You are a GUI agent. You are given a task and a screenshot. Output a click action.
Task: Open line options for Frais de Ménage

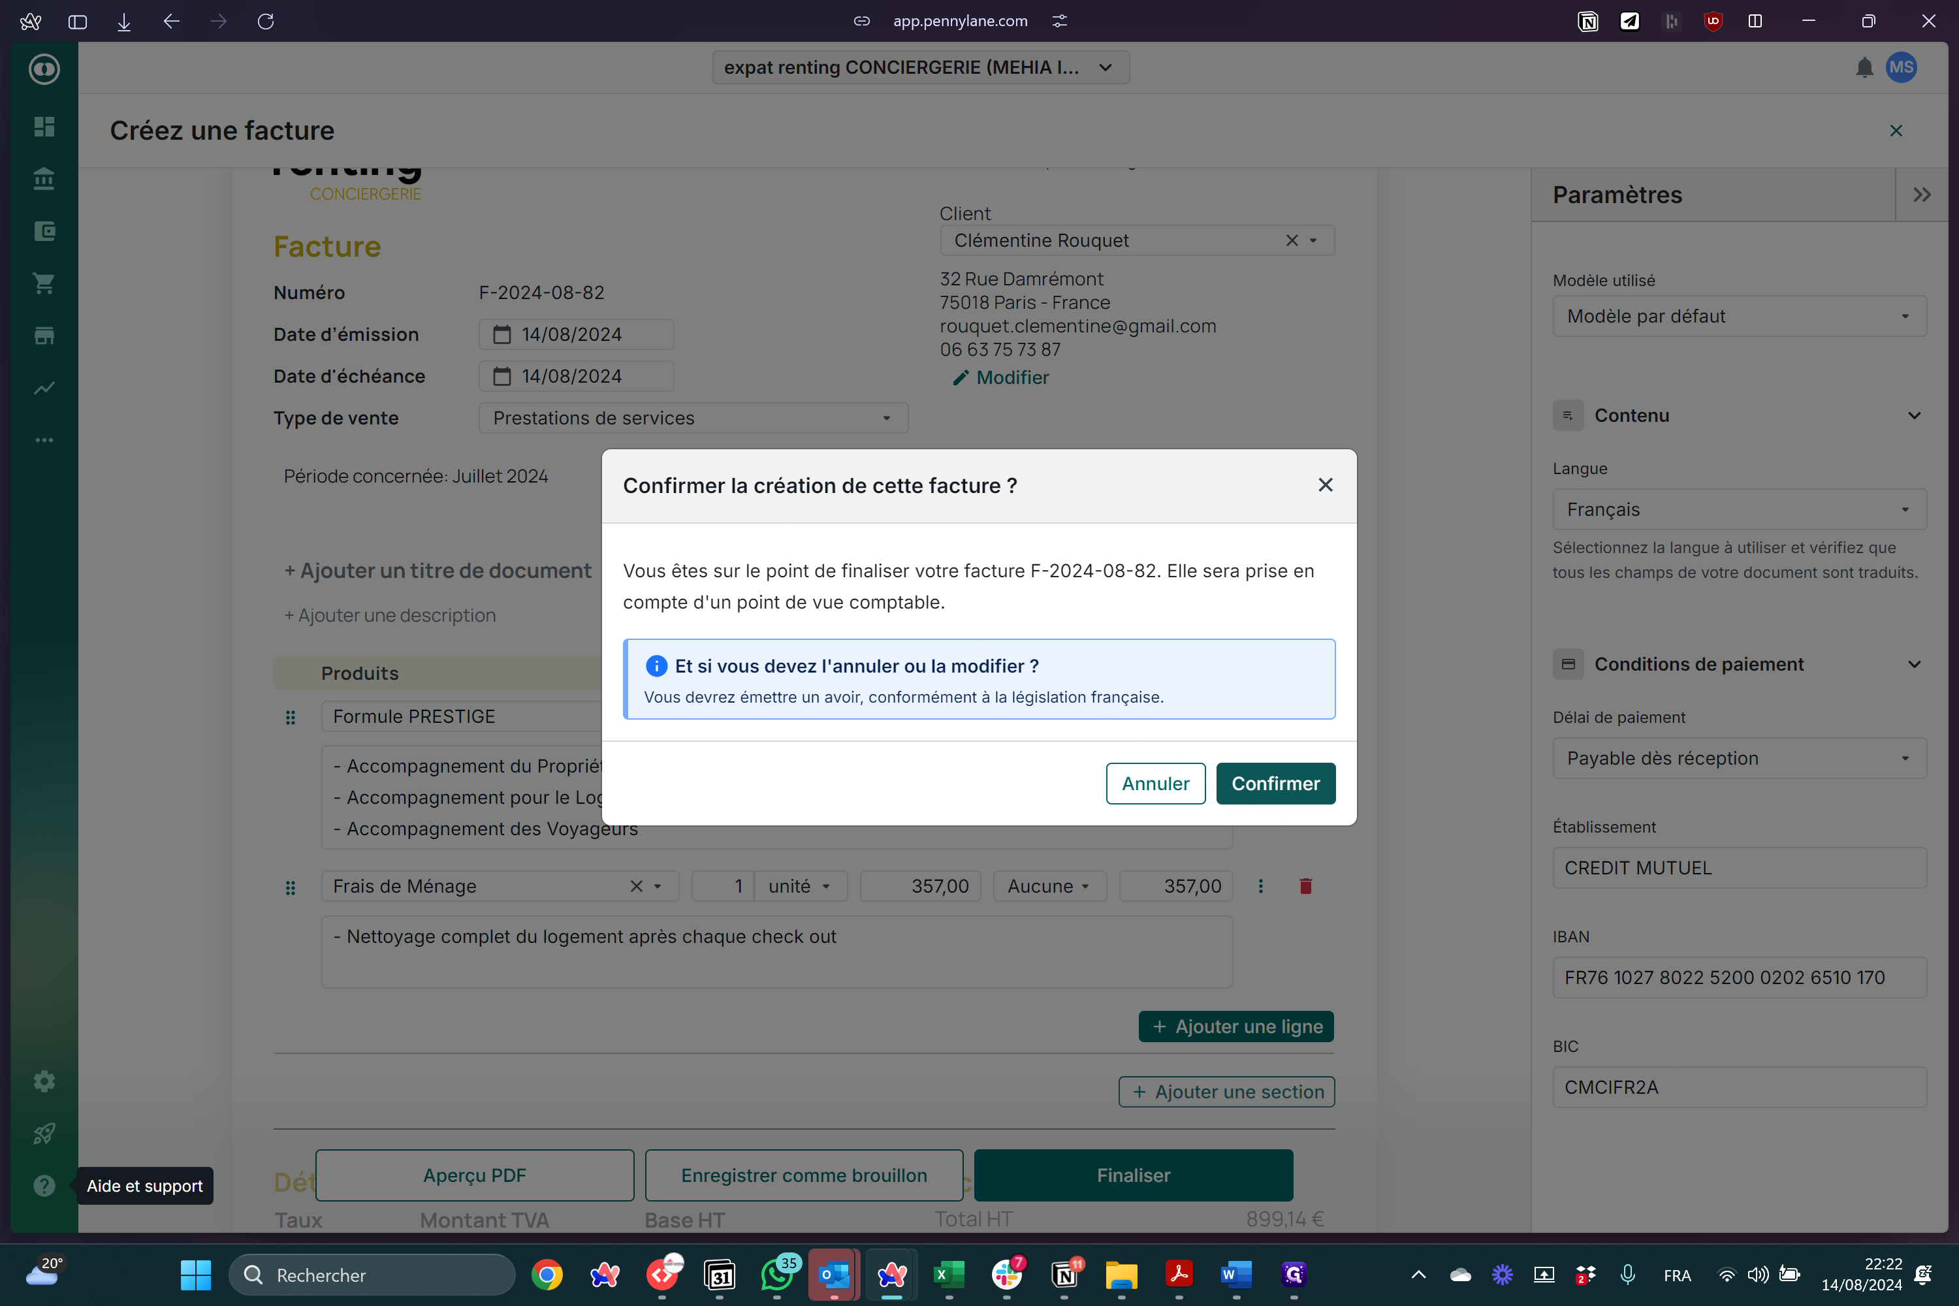pos(1260,886)
